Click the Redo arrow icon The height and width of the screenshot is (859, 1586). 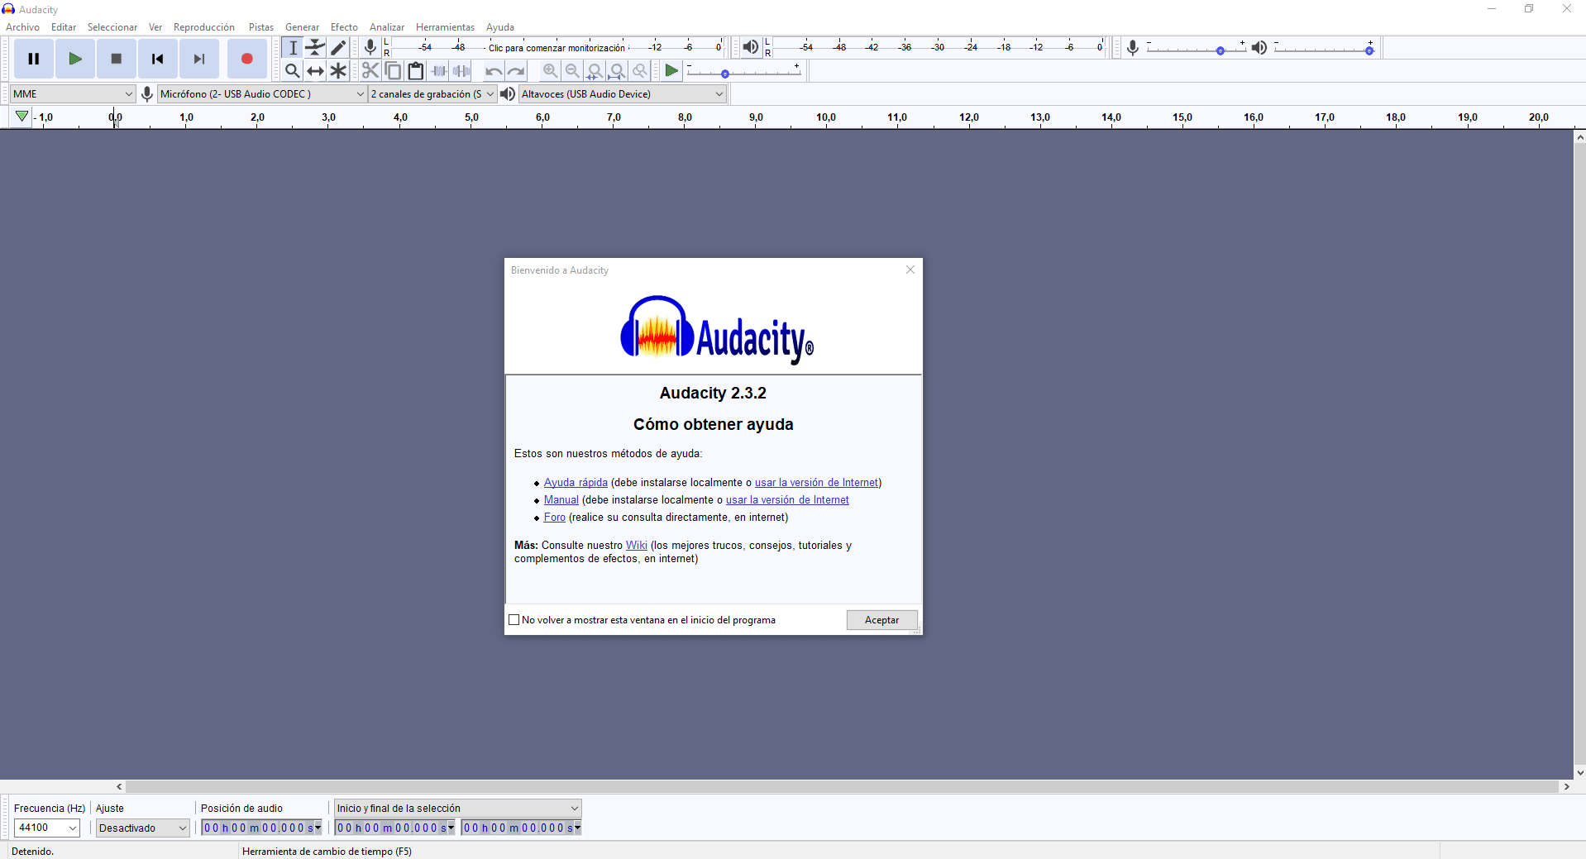coord(517,71)
